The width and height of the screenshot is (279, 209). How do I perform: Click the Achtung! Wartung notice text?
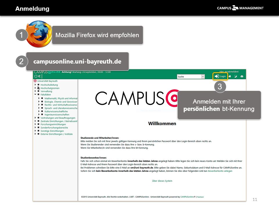(86, 72)
